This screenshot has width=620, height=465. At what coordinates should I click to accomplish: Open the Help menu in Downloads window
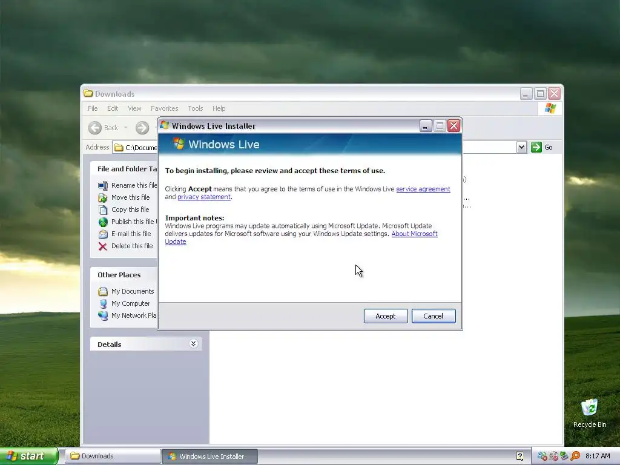click(x=219, y=108)
